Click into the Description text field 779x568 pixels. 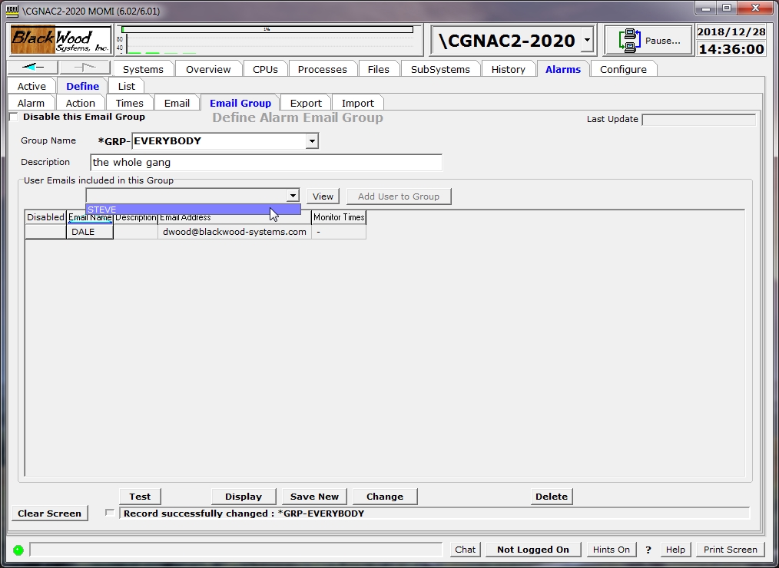click(266, 163)
